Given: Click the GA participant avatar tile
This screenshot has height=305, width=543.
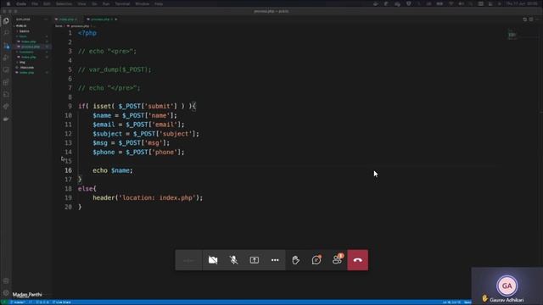Looking at the screenshot, I should pyautogui.click(x=507, y=286).
